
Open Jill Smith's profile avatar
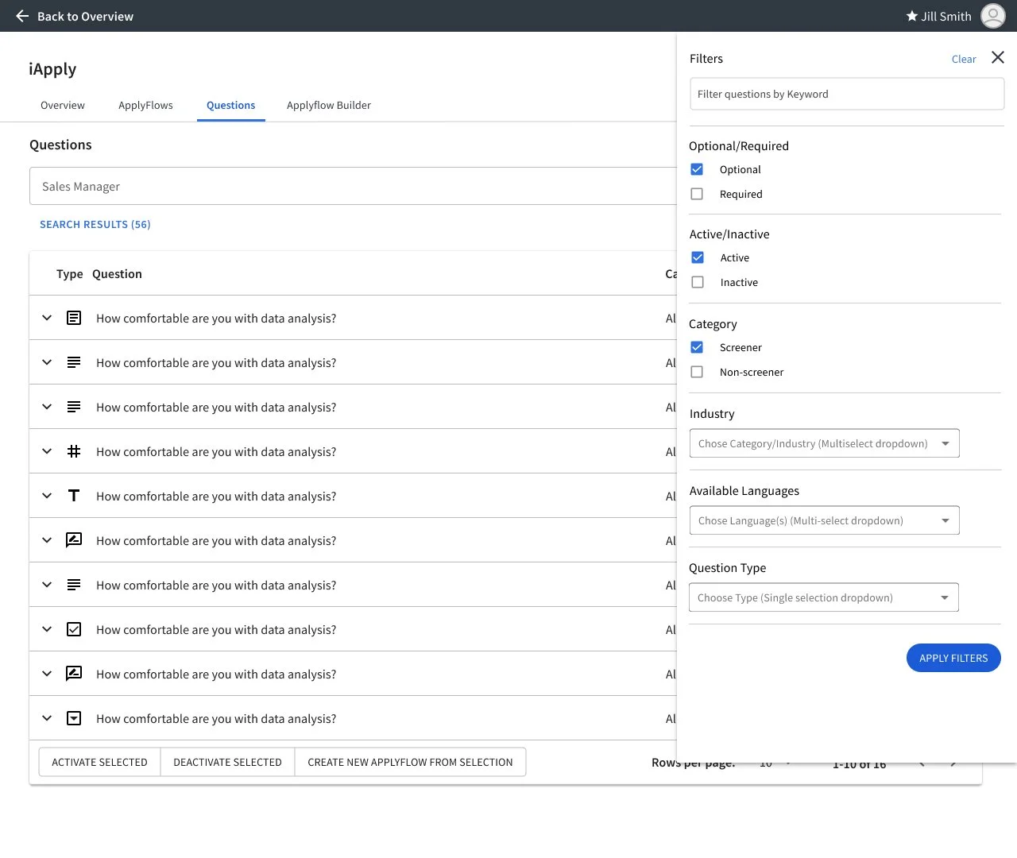[x=993, y=16]
